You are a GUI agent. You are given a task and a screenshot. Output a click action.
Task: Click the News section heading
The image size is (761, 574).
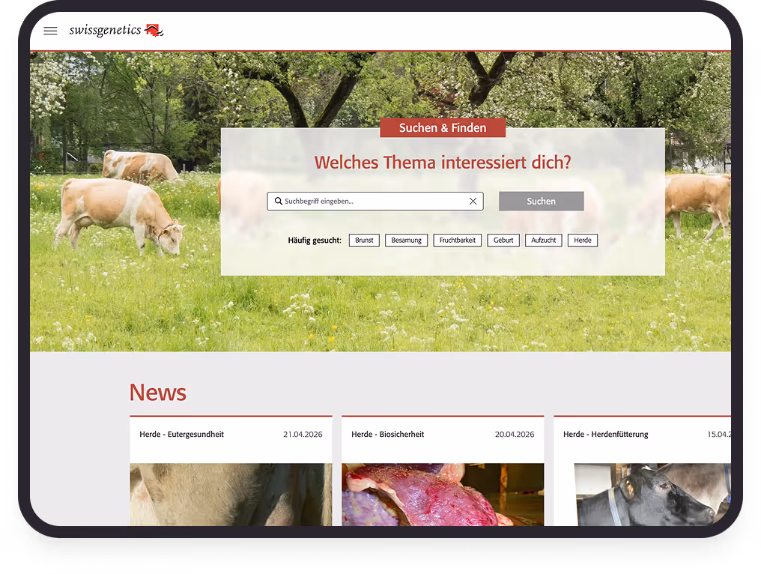click(158, 393)
